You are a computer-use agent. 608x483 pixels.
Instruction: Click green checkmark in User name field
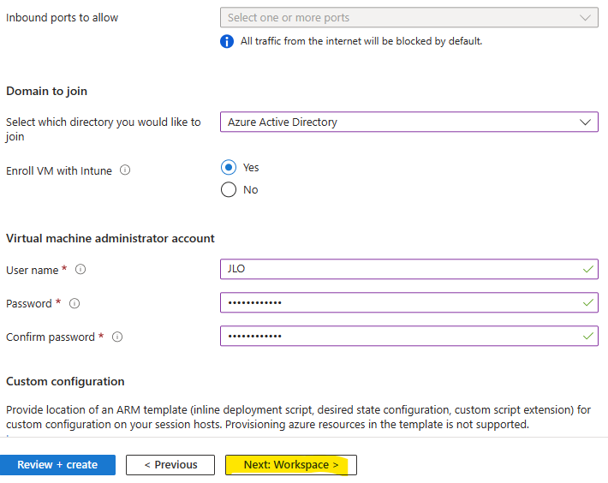coord(587,269)
